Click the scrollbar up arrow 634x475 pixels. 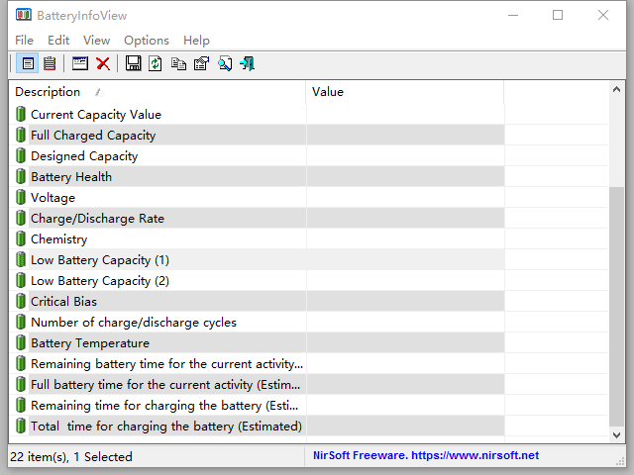click(617, 90)
